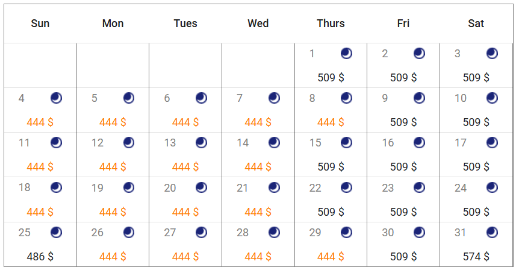This screenshot has width=519, height=270.
Task: Select the Sun column header
Action: tap(40, 24)
